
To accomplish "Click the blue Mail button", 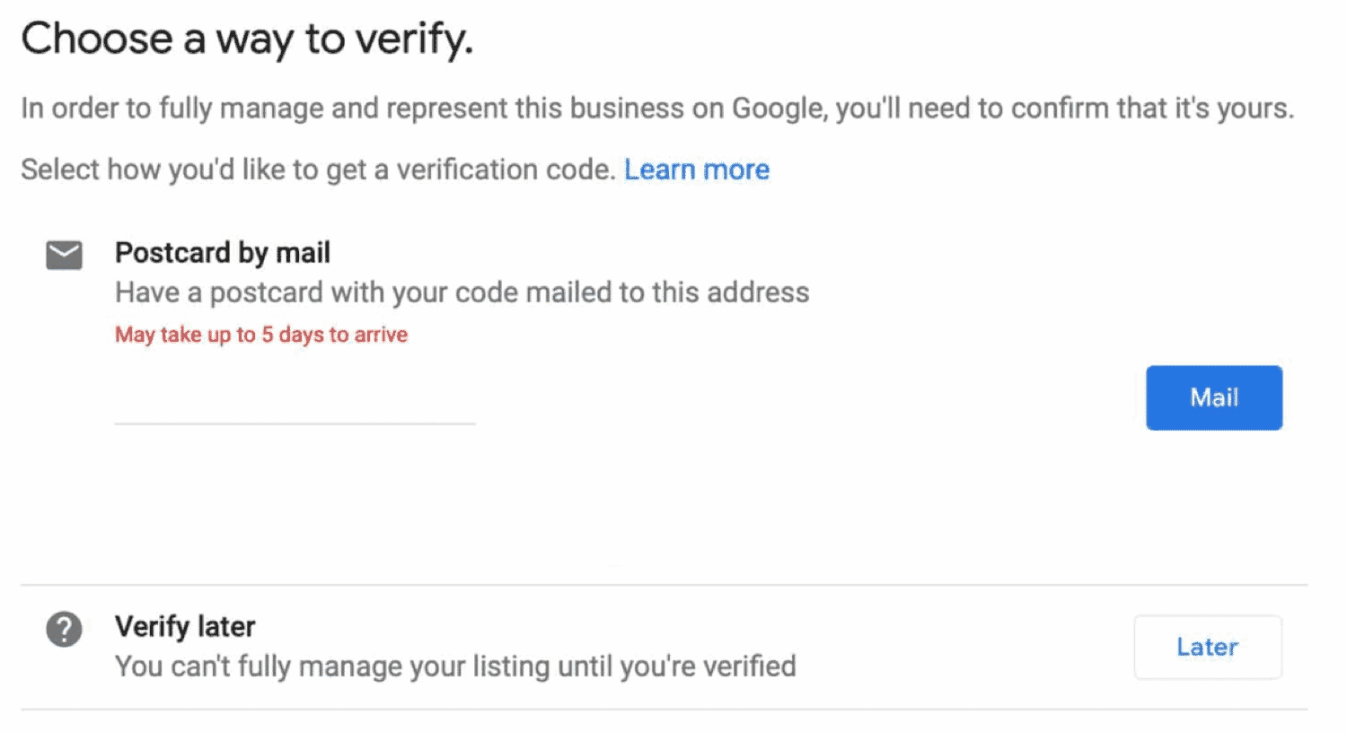I will (x=1213, y=397).
